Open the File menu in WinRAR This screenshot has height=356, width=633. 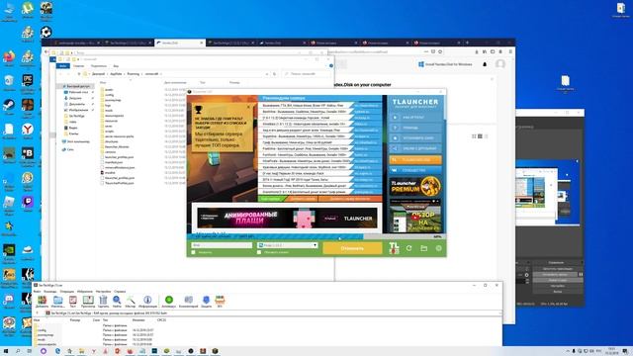37,291
